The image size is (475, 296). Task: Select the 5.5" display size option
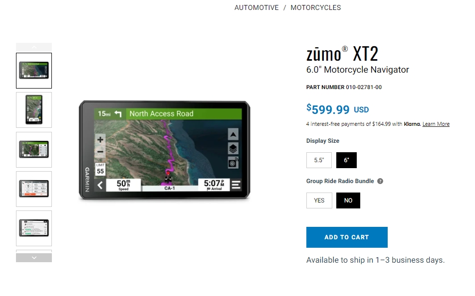pos(319,160)
